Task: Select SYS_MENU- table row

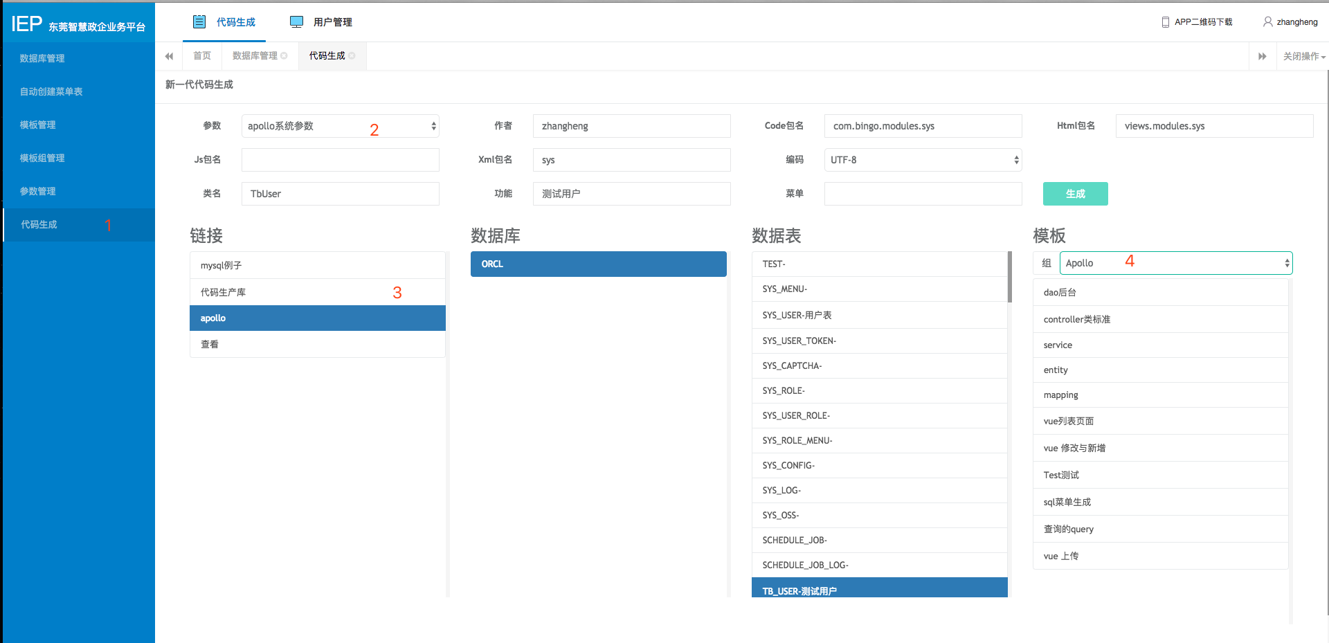Action: point(879,289)
